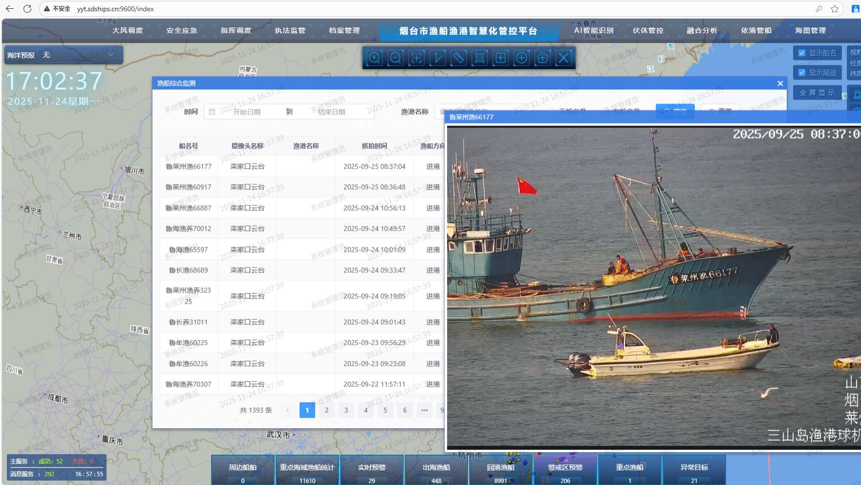Select the row for 鲁海渔65597
The height and width of the screenshot is (485, 861).
point(302,249)
